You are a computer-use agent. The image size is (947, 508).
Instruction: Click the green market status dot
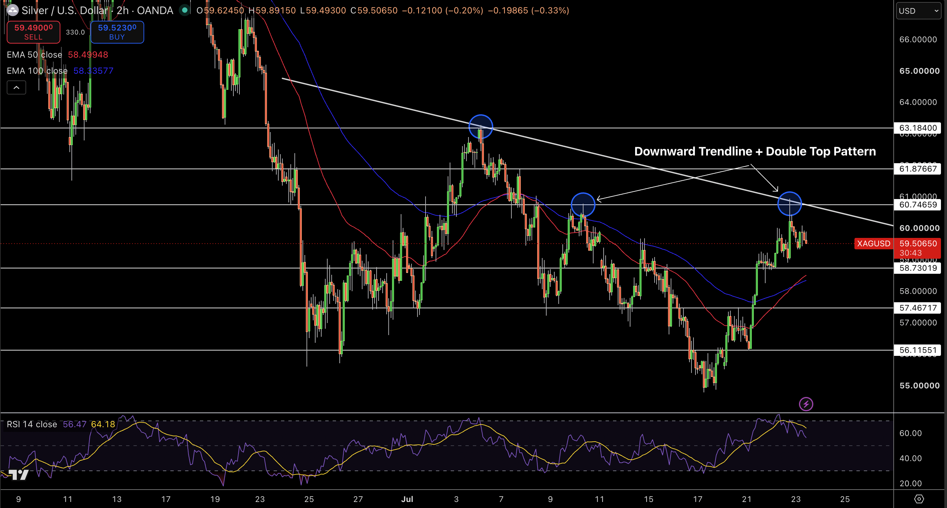click(184, 10)
